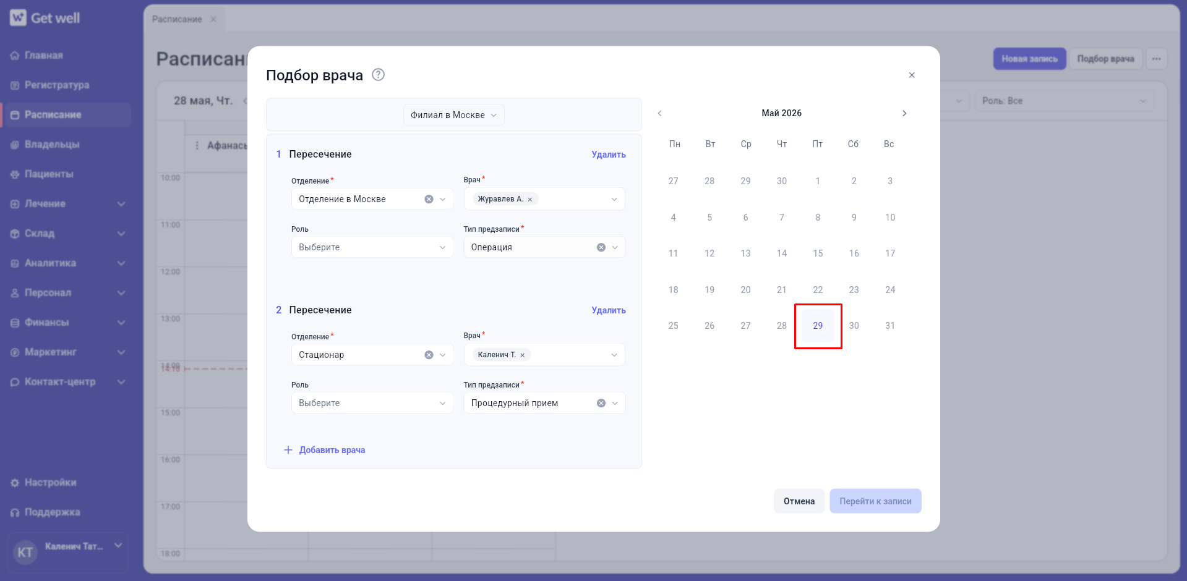This screenshot has width=1187, height=581.
Task: Go to next month in calendar
Action: tap(904, 113)
